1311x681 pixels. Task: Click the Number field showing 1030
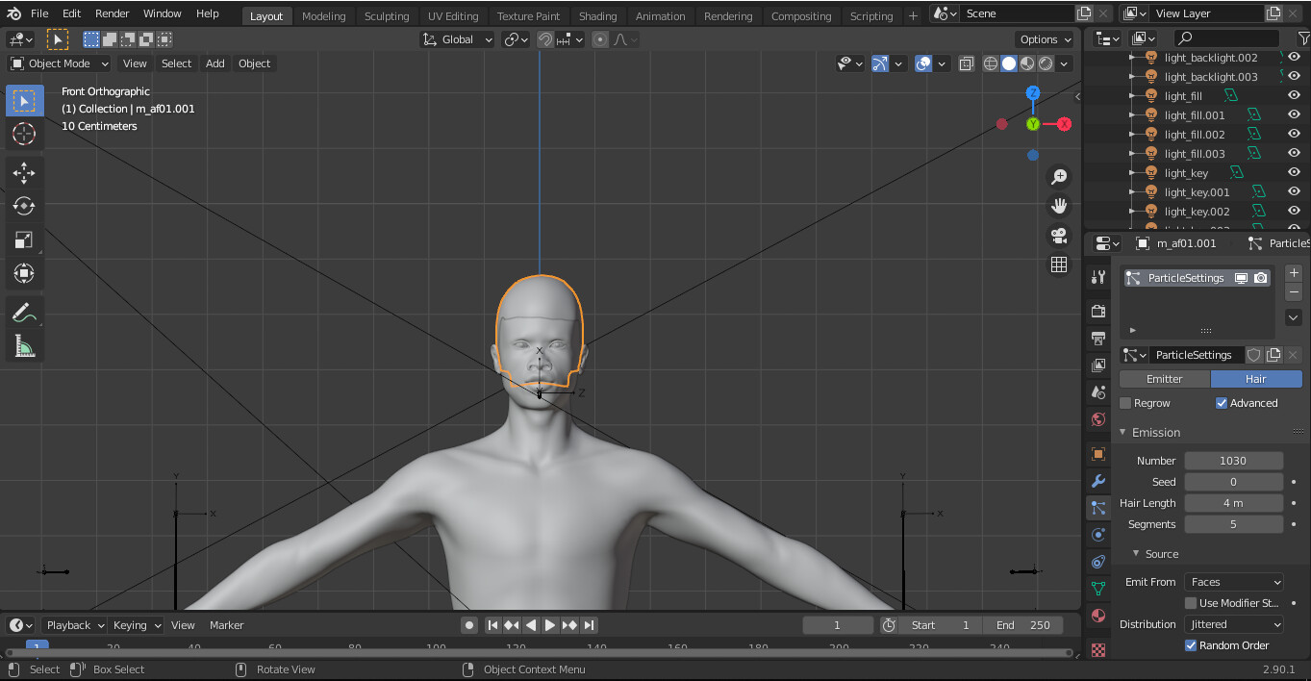pyautogui.click(x=1233, y=461)
